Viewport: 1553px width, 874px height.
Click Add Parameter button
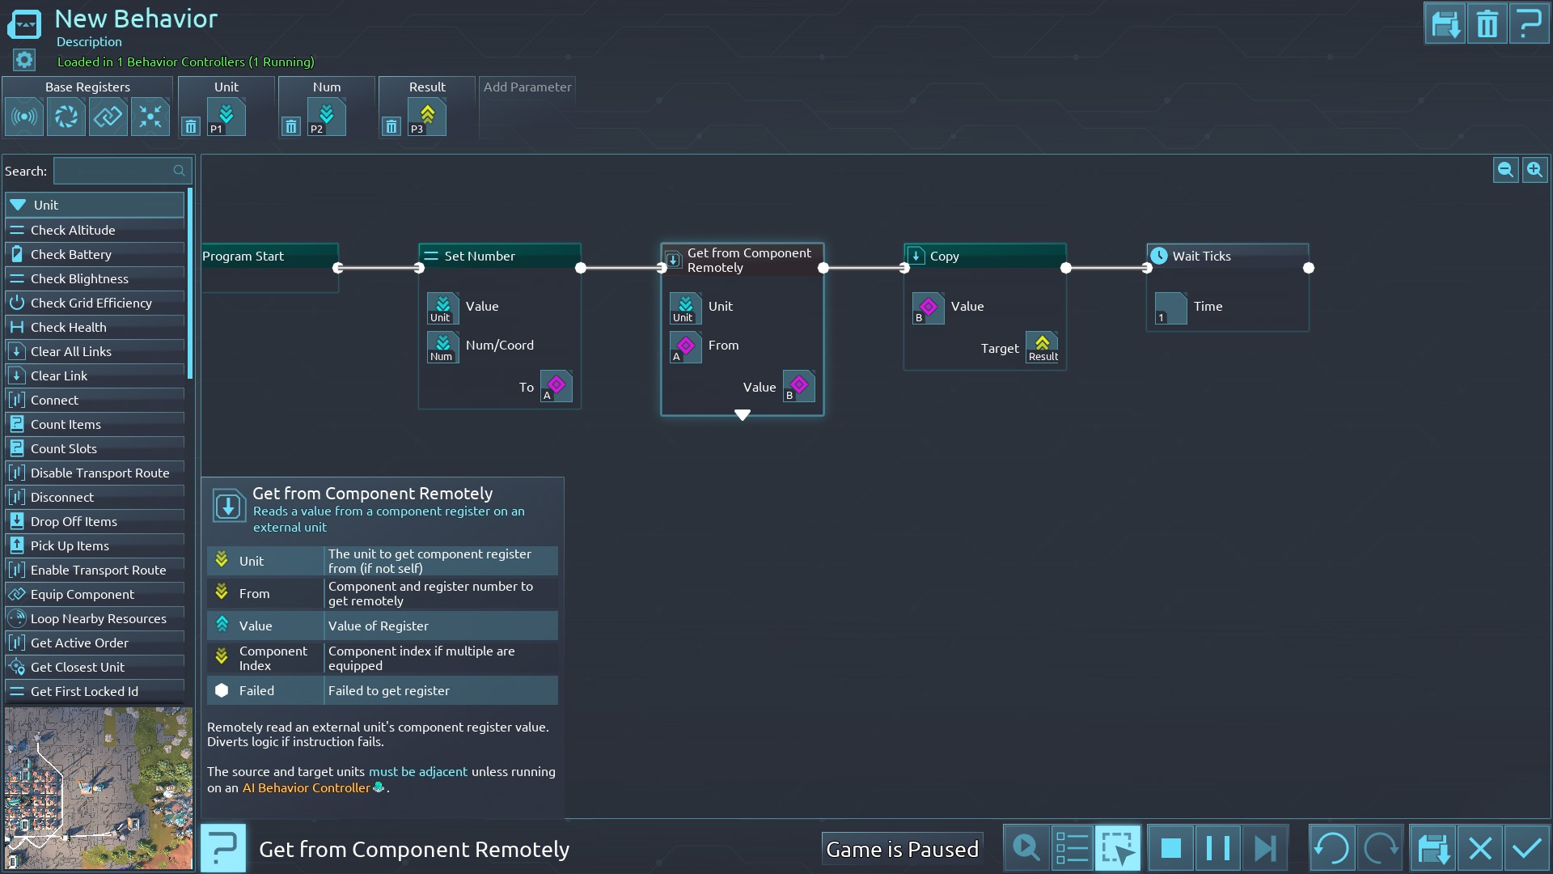pyautogui.click(x=527, y=87)
